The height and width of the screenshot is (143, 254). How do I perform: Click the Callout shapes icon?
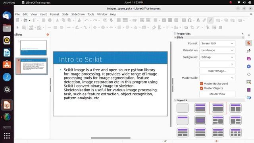point(128,27)
